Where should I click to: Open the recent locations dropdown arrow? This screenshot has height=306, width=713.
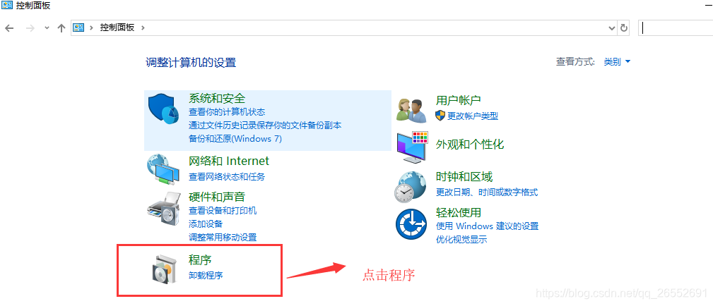click(47, 27)
